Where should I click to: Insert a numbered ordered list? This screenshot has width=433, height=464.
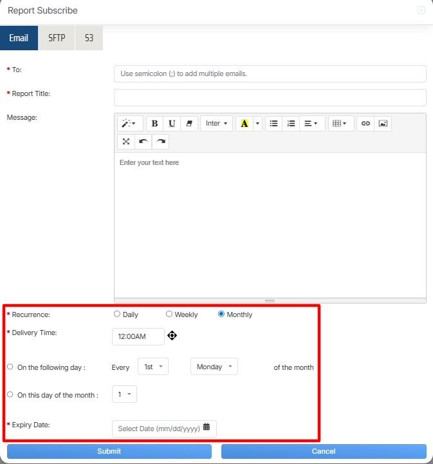point(291,124)
